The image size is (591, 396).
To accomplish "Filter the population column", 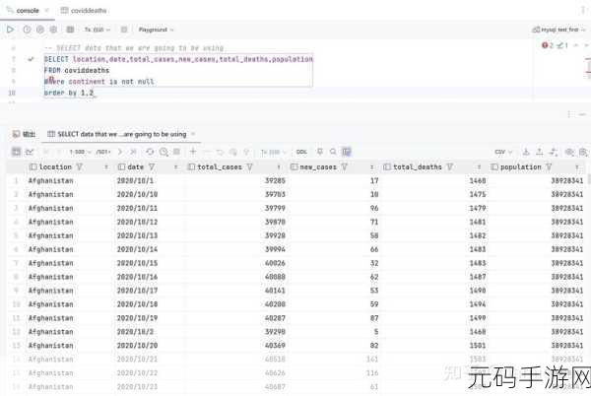I will point(549,166).
